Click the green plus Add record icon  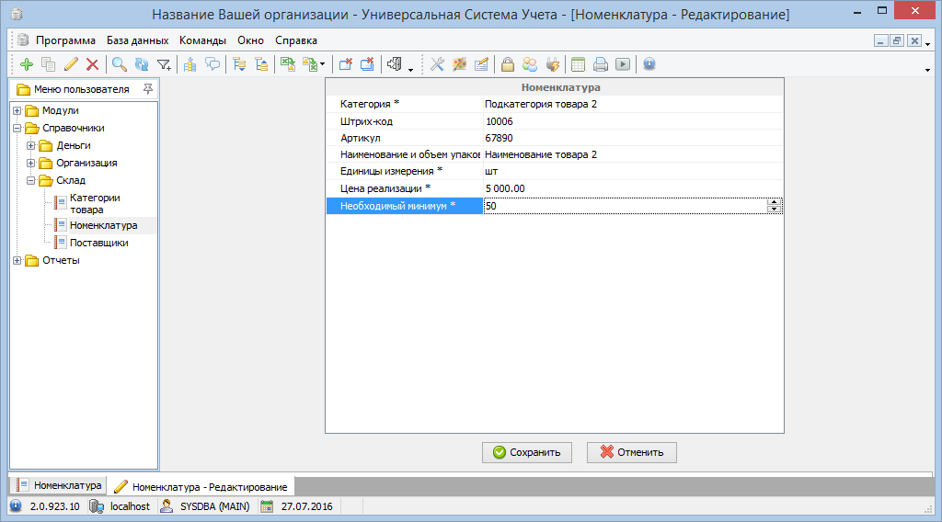[x=26, y=64]
